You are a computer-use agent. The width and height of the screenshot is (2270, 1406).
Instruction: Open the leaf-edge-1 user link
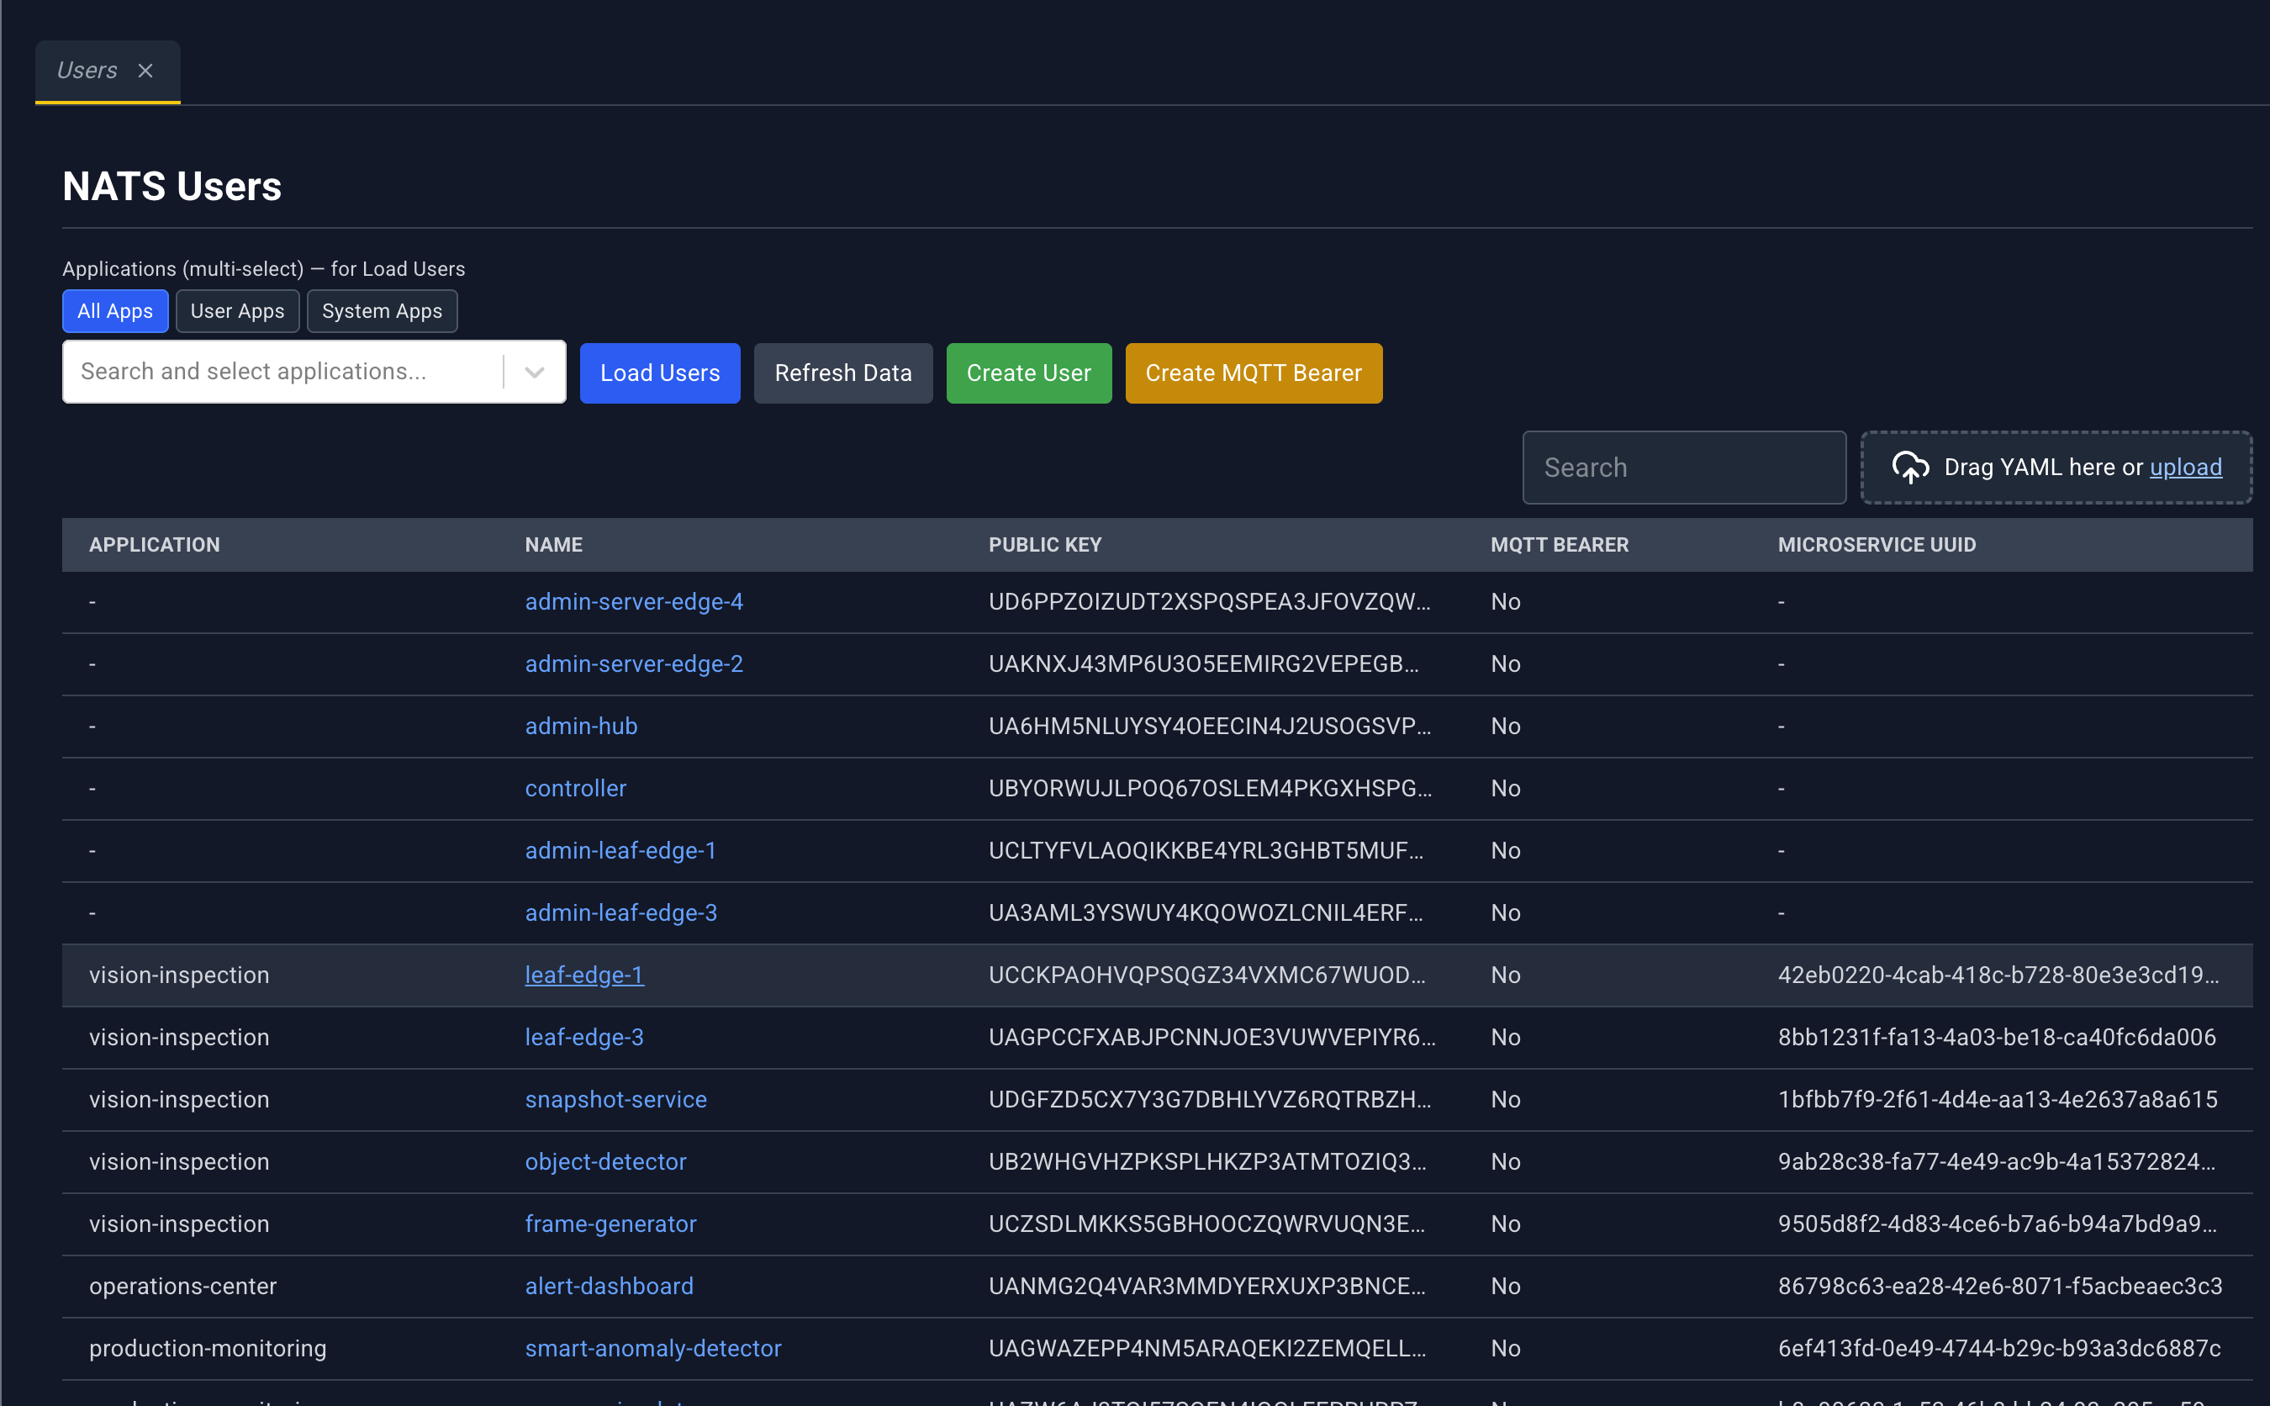pyautogui.click(x=584, y=975)
